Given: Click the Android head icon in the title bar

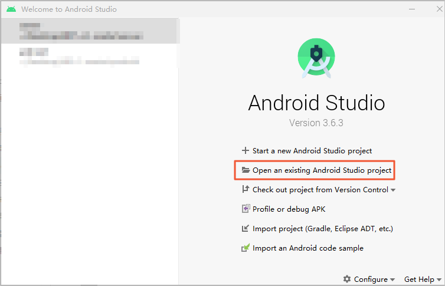Looking at the screenshot, I should tap(11, 9).
